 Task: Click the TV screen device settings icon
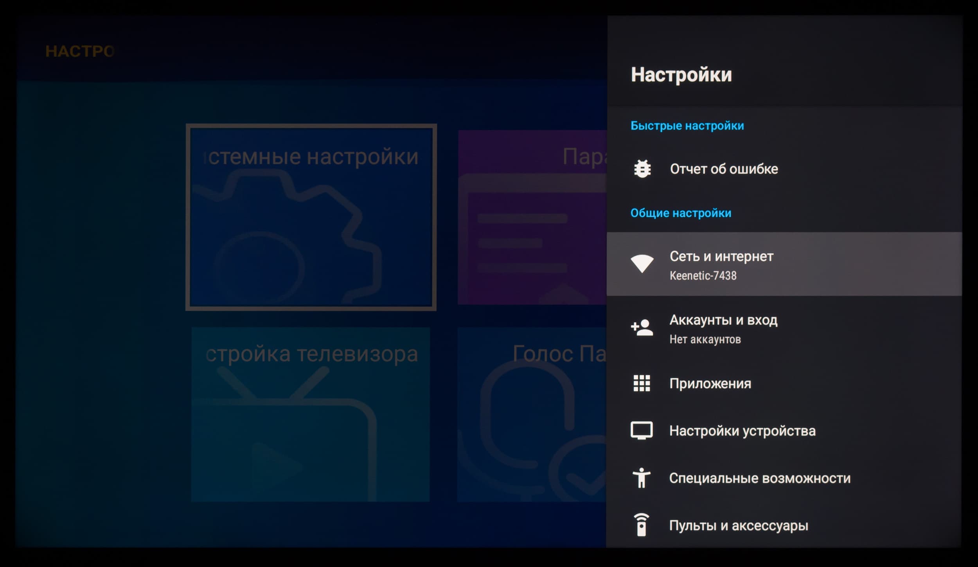(642, 430)
